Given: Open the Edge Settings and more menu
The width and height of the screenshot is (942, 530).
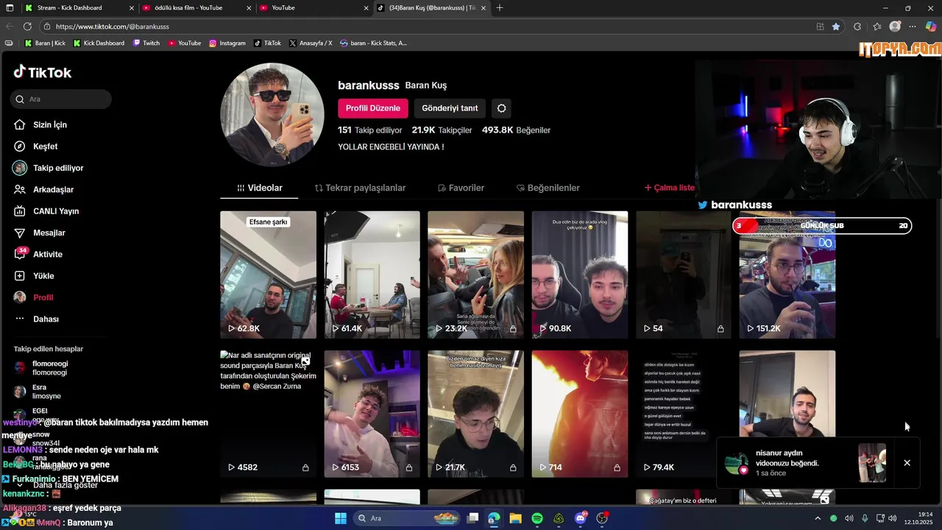Looking at the screenshot, I should point(913,26).
